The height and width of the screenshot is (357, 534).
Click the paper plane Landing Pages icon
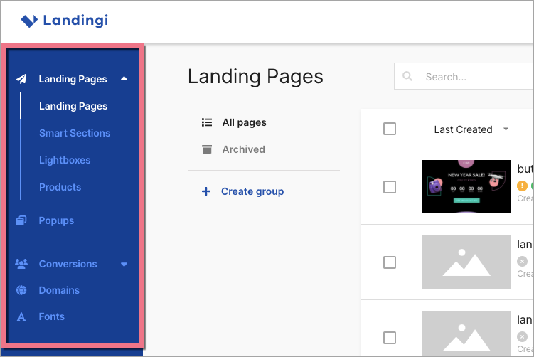coord(21,79)
